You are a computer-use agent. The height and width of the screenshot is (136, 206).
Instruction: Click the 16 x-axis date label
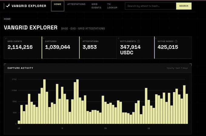point(62,128)
